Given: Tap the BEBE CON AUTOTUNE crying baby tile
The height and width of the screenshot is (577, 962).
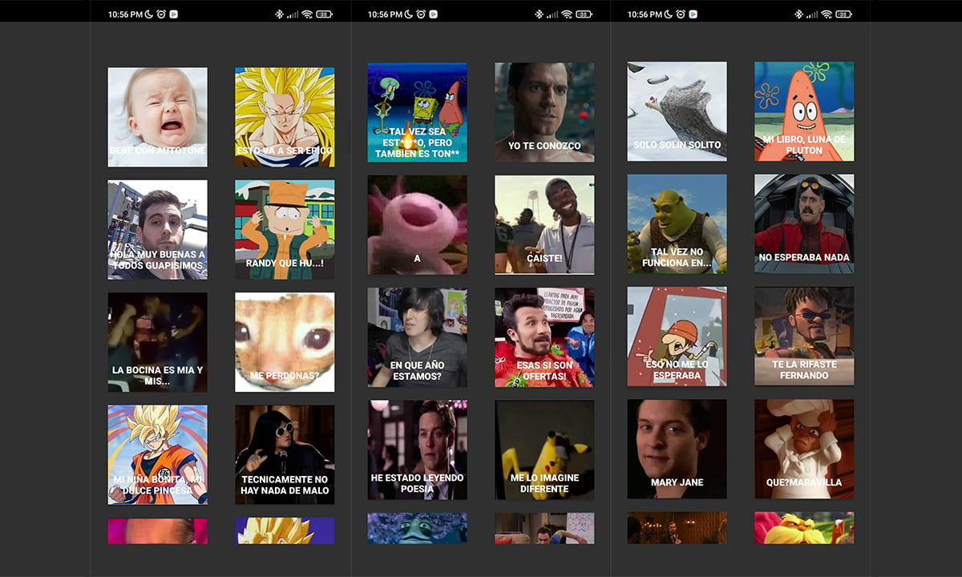Looking at the screenshot, I should 158,117.
